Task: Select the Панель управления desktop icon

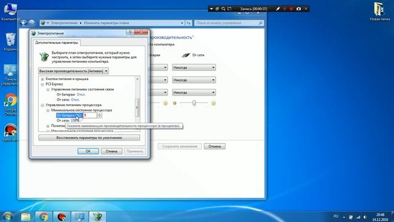Action: coord(10,75)
